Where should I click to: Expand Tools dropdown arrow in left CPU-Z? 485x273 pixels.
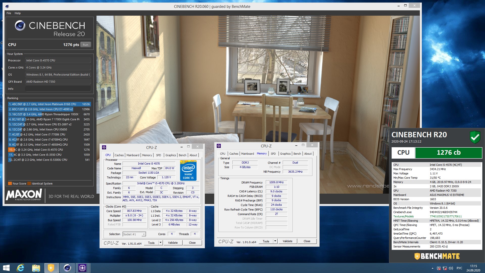click(x=160, y=243)
